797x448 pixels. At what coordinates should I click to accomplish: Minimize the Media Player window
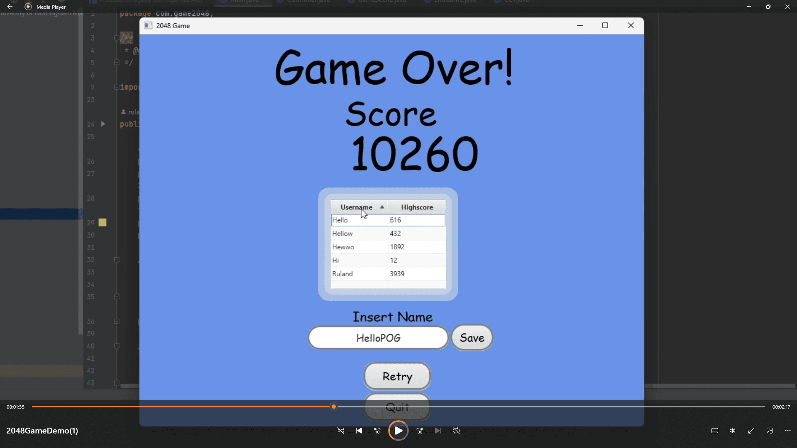(749, 7)
